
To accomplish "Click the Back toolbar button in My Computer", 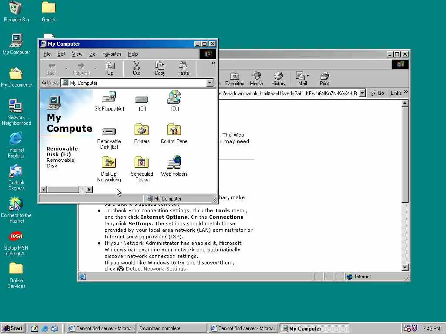I will [x=51, y=68].
